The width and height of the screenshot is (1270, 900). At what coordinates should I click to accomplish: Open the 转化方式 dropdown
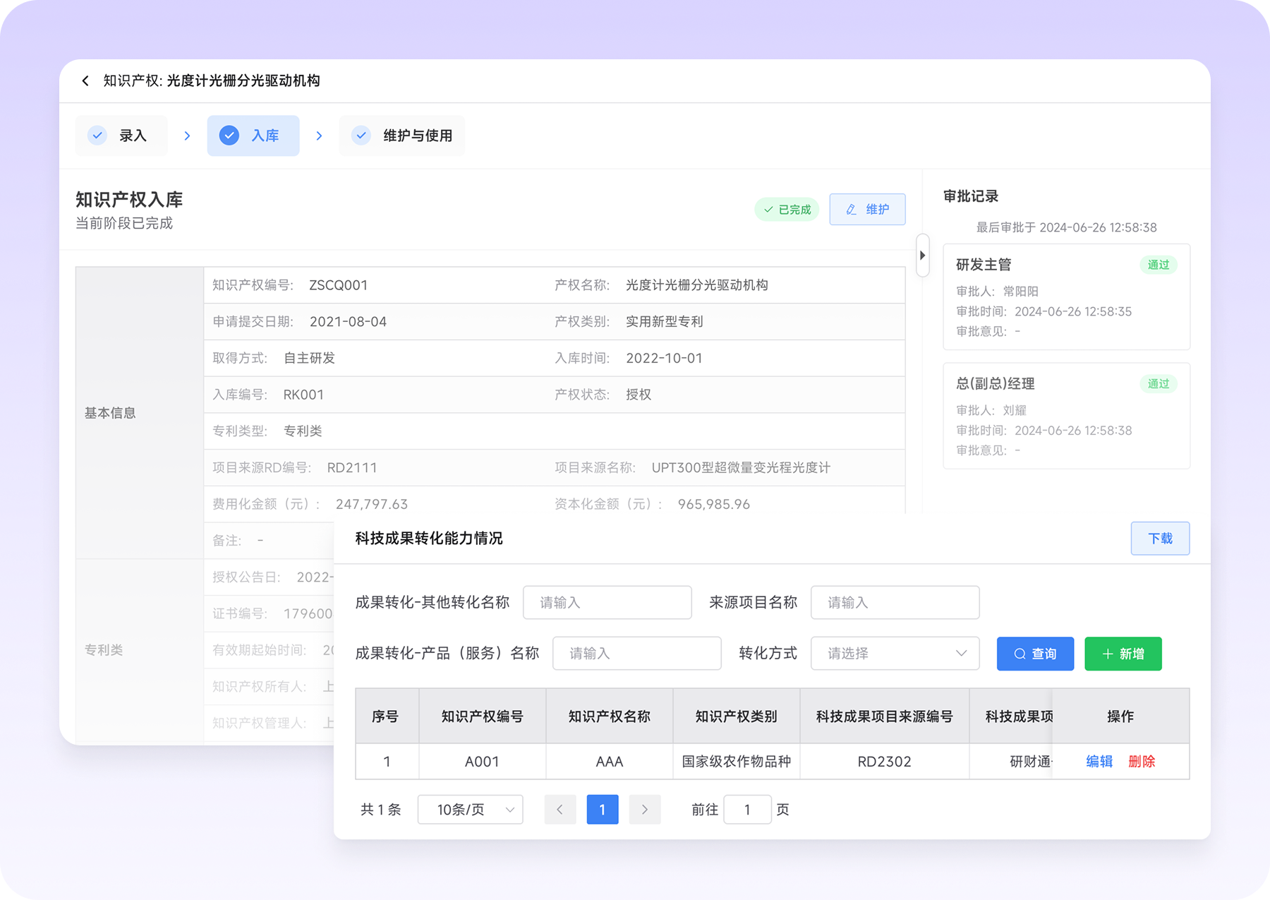point(895,654)
